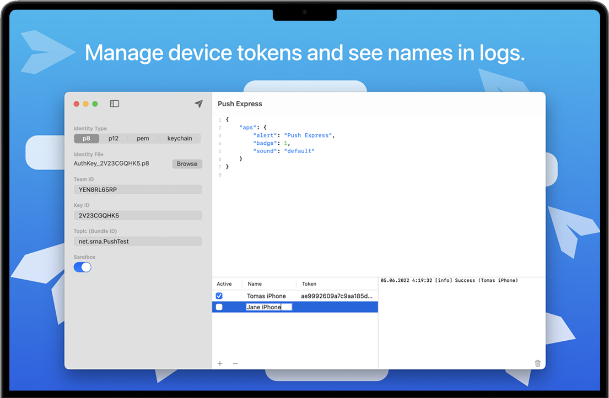The image size is (609, 398).
Task: Uncheck Active for Tomas iPhone
Action: point(219,296)
